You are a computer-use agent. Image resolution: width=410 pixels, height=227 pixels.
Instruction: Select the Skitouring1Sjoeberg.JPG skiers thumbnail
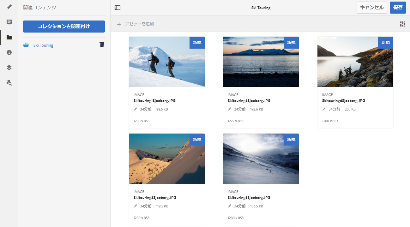(x=167, y=62)
